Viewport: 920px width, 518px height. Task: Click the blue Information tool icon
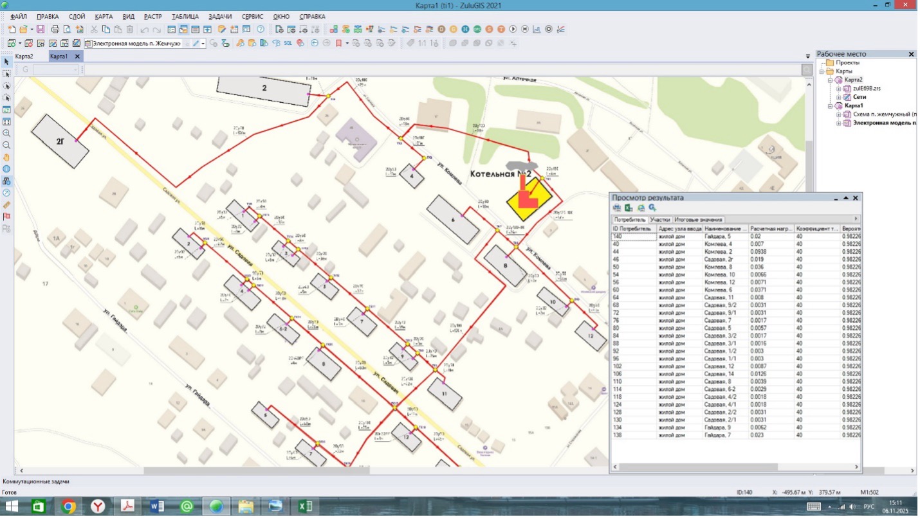pyautogui.click(x=6, y=169)
